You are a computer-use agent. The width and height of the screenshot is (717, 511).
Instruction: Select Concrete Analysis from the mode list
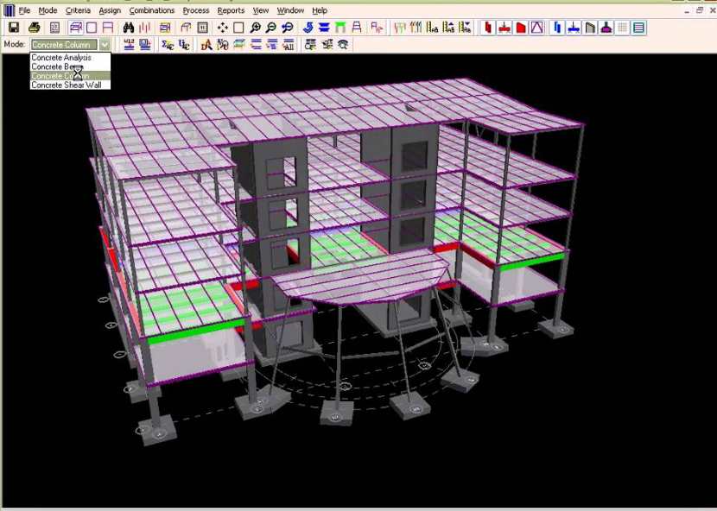[60, 57]
